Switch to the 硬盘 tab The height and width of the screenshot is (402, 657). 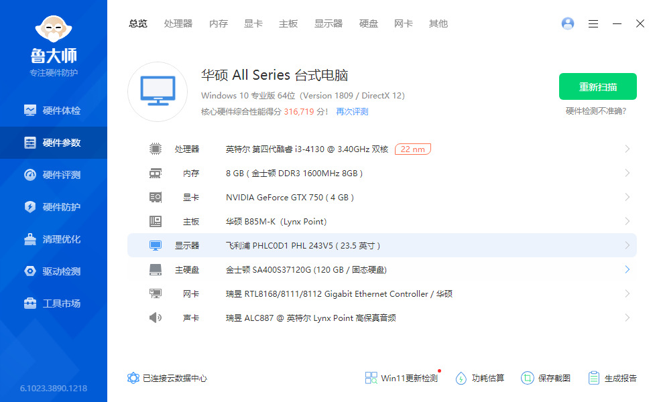click(x=369, y=24)
